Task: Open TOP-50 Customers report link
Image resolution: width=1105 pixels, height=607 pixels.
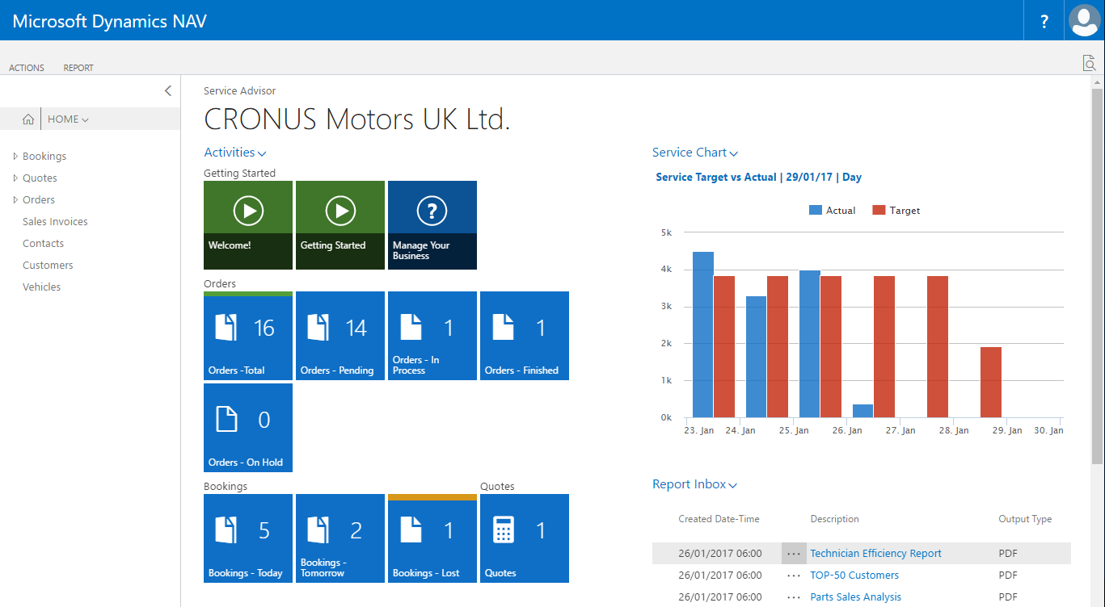Action: 854,575
